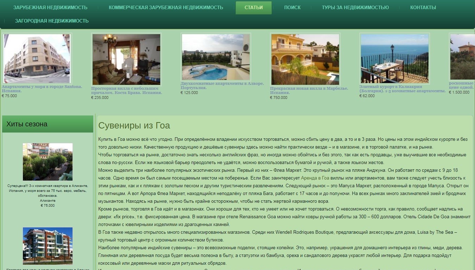
Task: Click the € 750.000 price label
Action: 279,98
